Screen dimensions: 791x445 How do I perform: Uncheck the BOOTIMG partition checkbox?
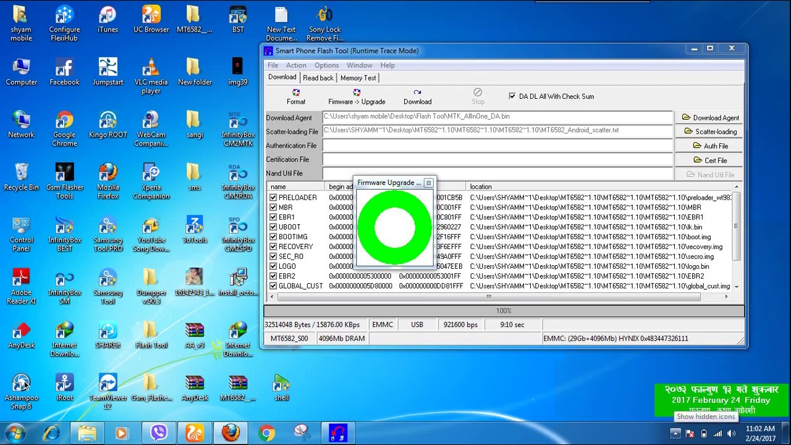pyautogui.click(x=273, y=237)
